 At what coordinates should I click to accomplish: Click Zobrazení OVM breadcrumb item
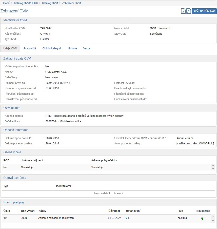click(71, 3)
